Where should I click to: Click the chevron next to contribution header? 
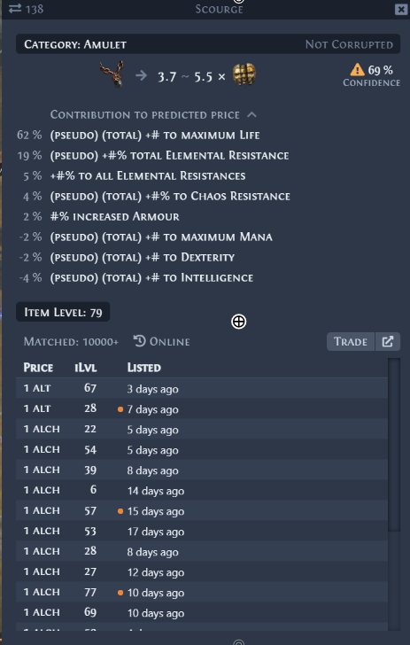251,115
